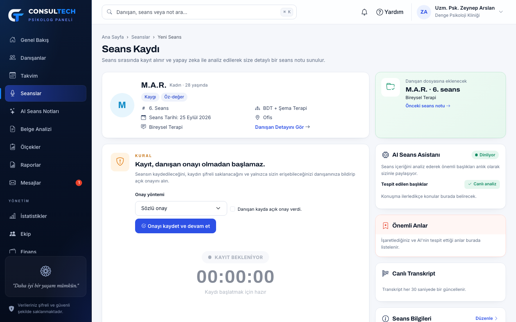Image resolution: width=516 pixels, height=322 pixels.
Task: Click the search magnifier icon
Action: [110, 12]
